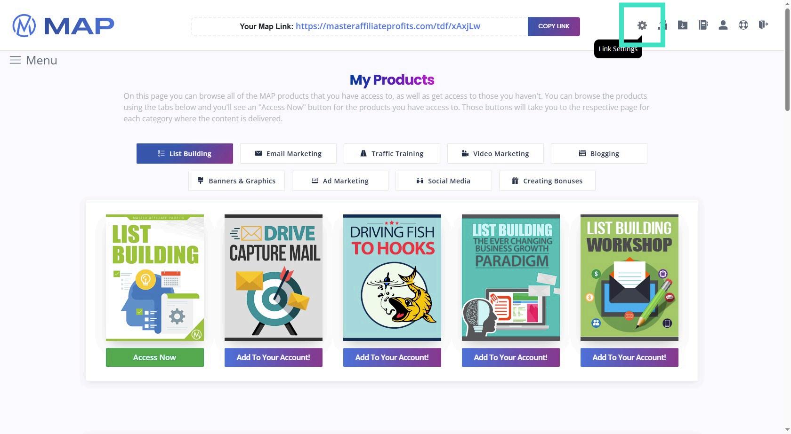
Task: Click the My Products heading
Action: point(392,80)
